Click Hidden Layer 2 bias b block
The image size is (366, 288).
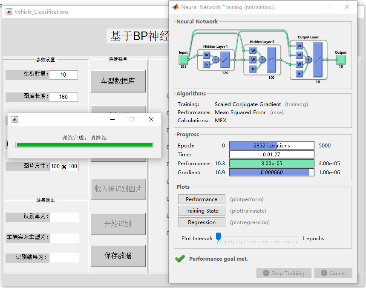(x=253, y=69)
